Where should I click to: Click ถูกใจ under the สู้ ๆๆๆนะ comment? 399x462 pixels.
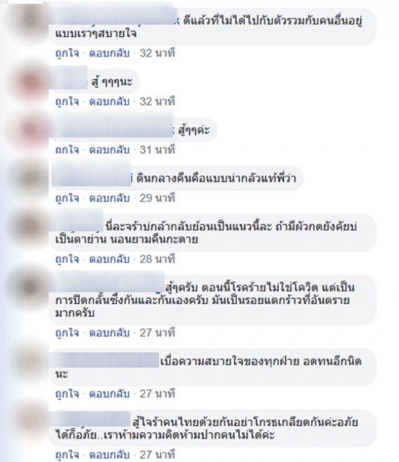pyautogui.click(x=67, y=102)
